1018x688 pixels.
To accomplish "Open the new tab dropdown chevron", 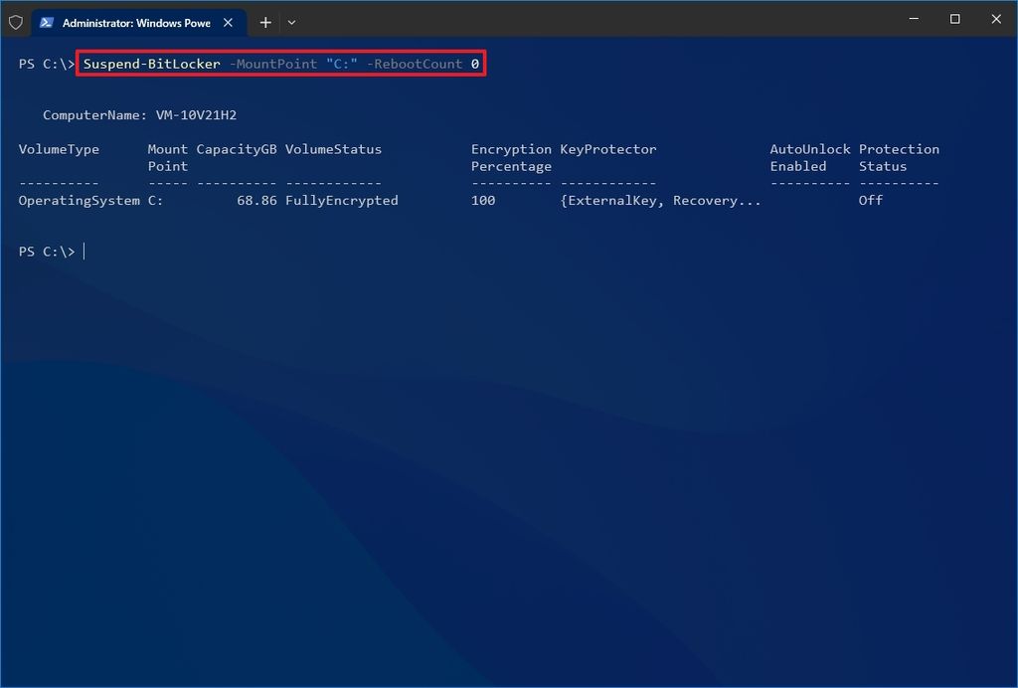I will coord(291,22).
